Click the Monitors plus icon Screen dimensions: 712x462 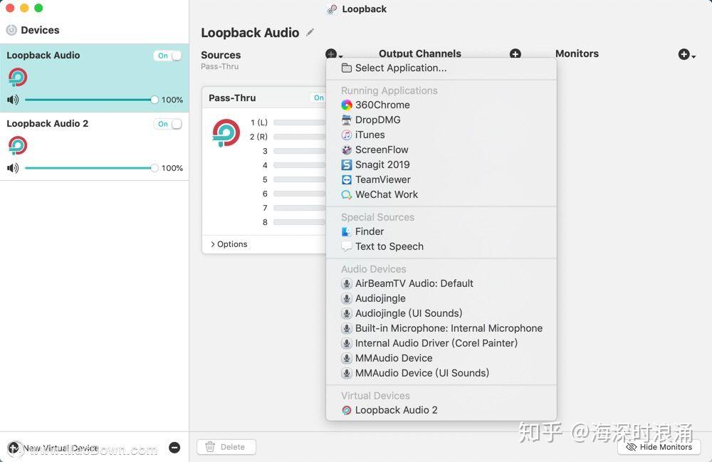(x=684, y=53)
